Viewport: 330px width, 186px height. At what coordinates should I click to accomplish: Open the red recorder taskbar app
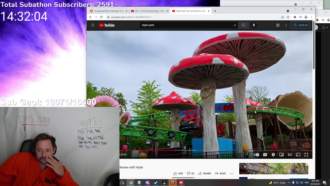(181, 182)
